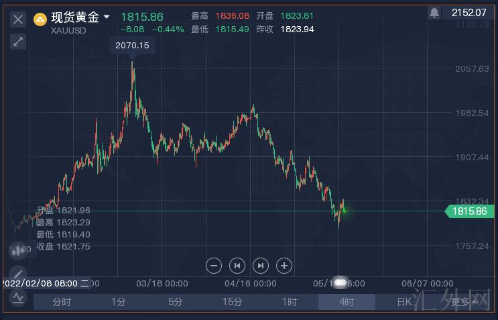Switch chart to the 15分 interval
This screenshot has width=498, height=320.
point(233,302)
